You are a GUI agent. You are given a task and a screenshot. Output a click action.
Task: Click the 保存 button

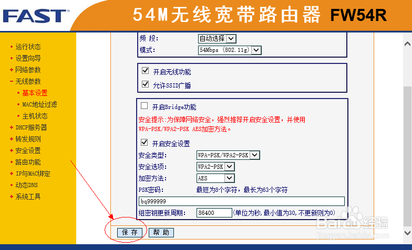[129, 233]
